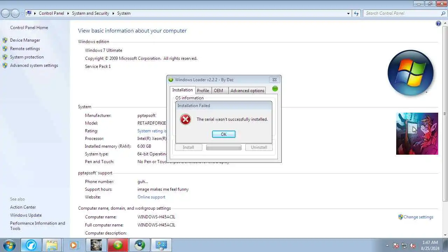Select the Installation tab
This screenshot has width=448, height=252.
point(182,90)
